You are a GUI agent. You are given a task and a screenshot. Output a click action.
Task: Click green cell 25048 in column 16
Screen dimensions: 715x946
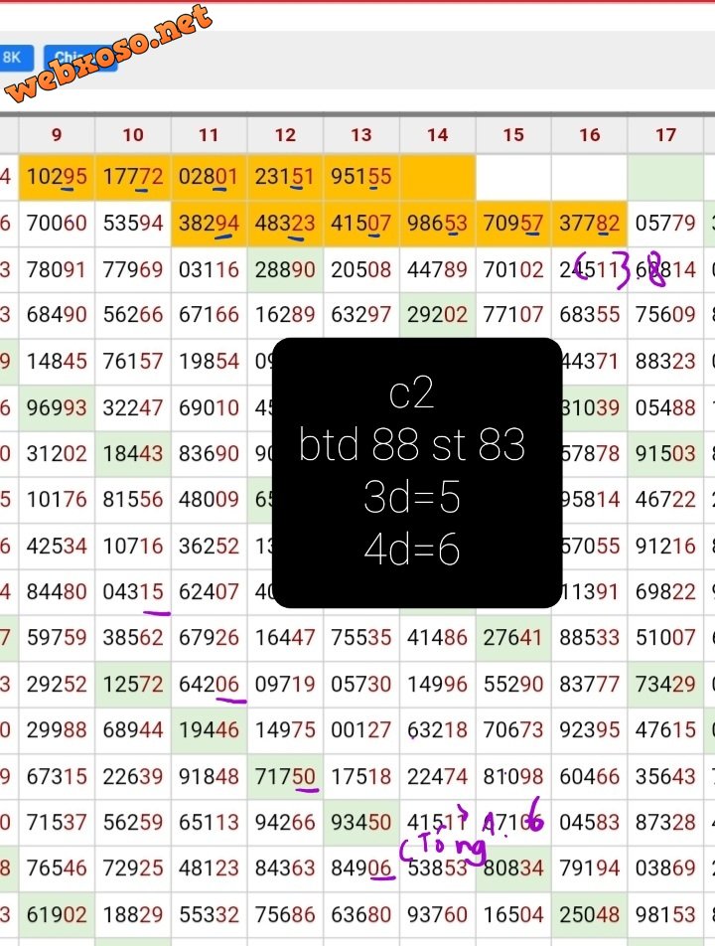[590, 914]
